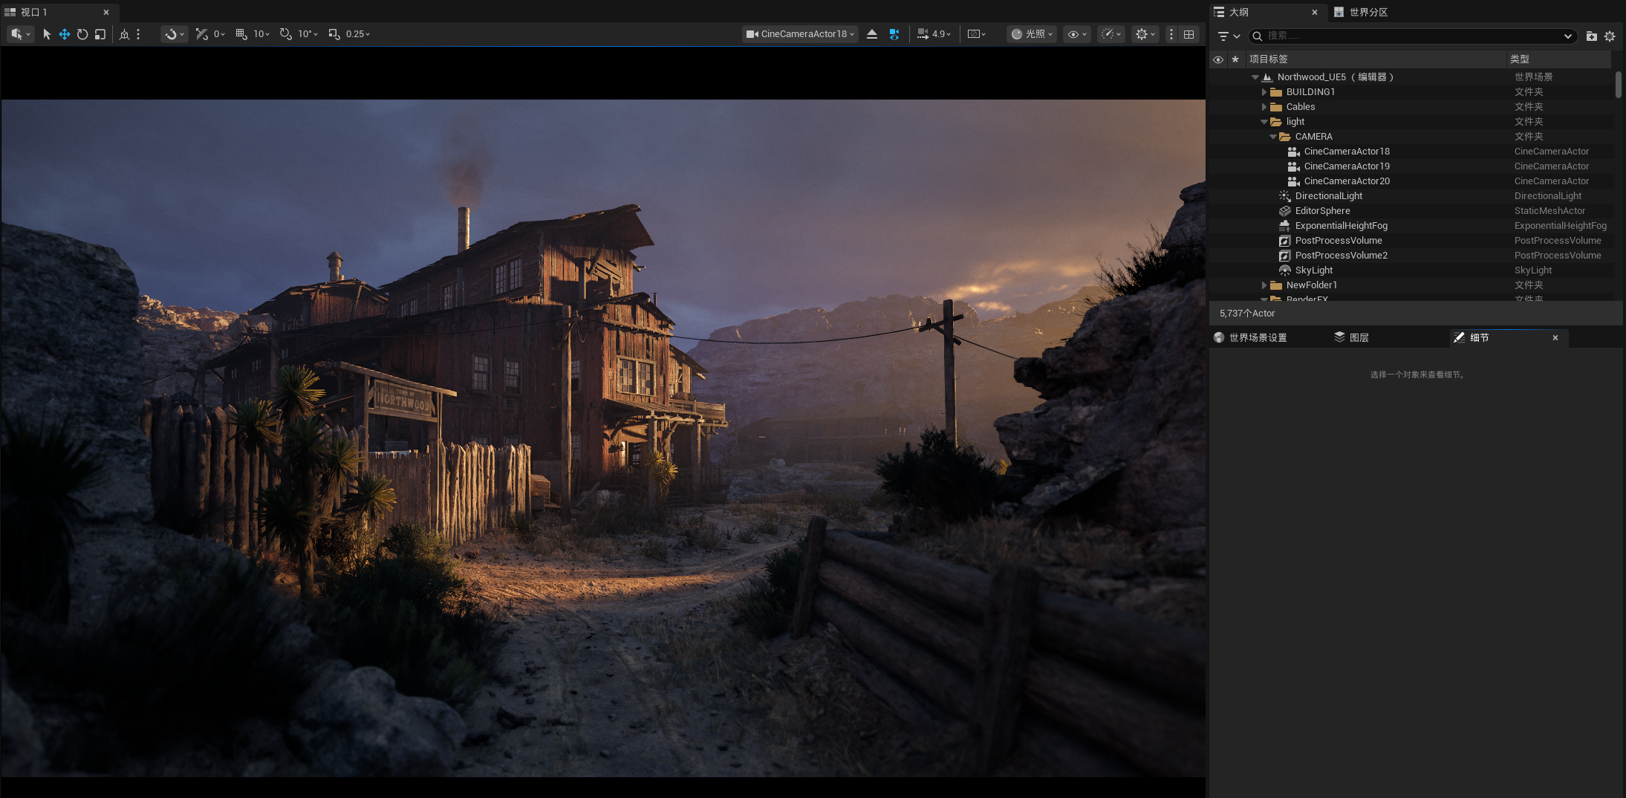Open viewport performance and scalability menu
The height and width of the screenshot is (798, 1626).
1111,34
